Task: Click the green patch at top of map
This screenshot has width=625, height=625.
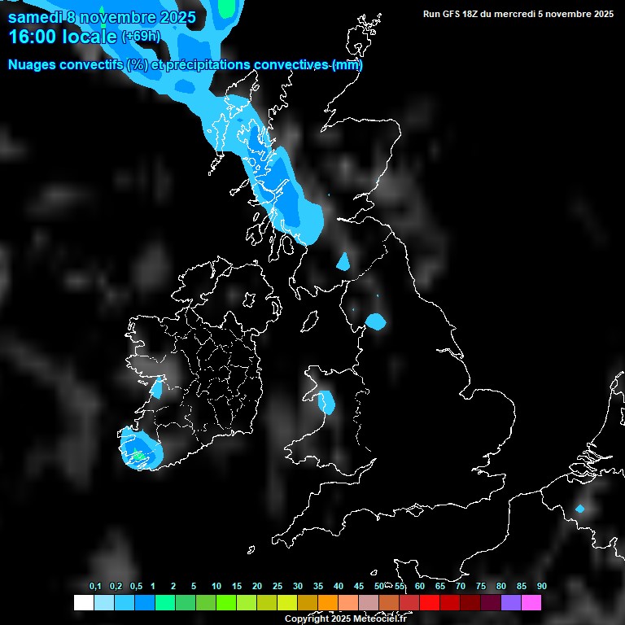Action: [229, 8]
